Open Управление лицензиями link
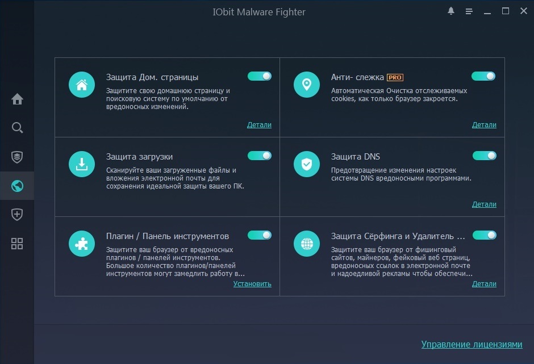 click(x=471, y=344)
